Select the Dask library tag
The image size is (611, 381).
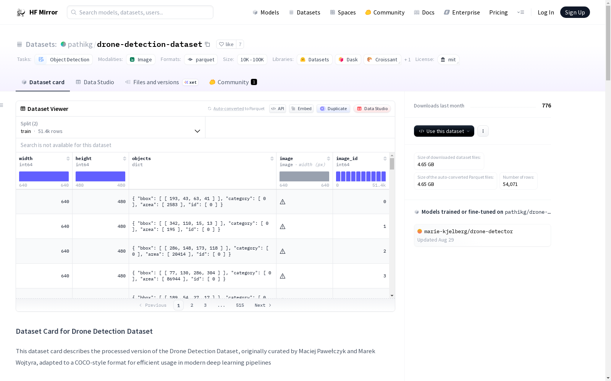(348, 59)
